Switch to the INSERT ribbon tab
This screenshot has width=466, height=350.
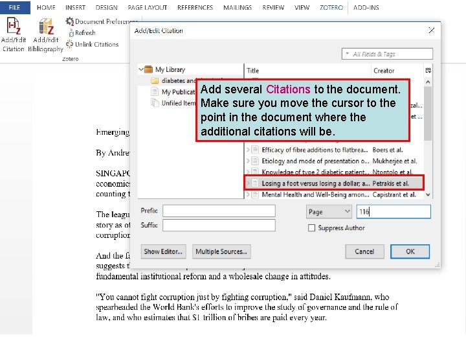75,7
